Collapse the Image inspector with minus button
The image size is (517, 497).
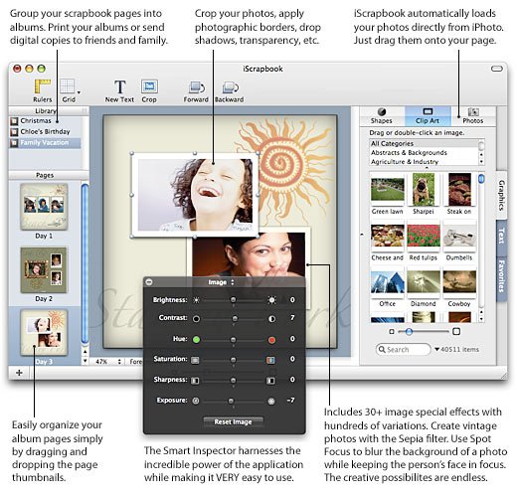pos(149,282)
